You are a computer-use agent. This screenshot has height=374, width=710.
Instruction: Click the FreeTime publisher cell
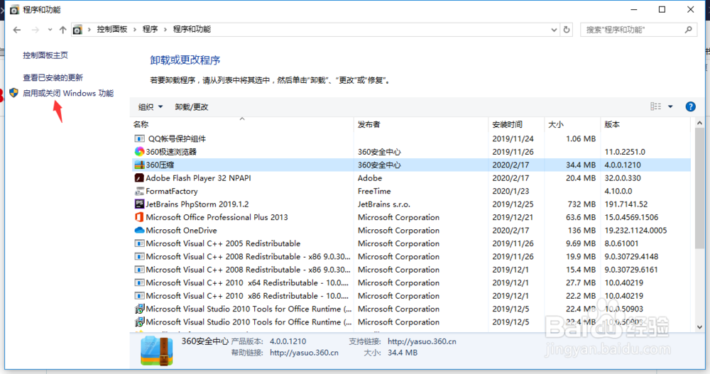coord(374,191)
